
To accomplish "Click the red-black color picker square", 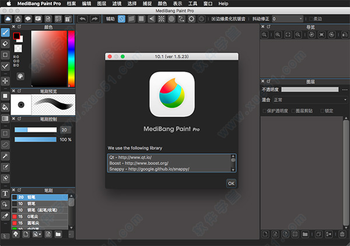I will coord(49,59).
